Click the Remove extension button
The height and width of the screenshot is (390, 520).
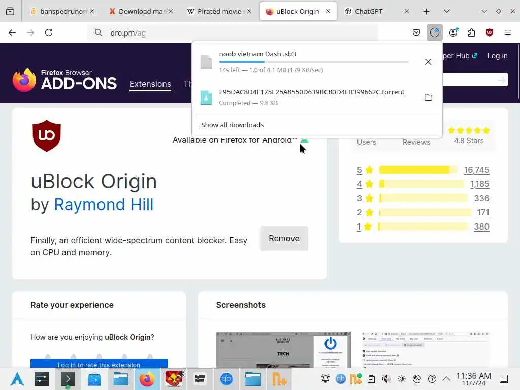(284, 239)
